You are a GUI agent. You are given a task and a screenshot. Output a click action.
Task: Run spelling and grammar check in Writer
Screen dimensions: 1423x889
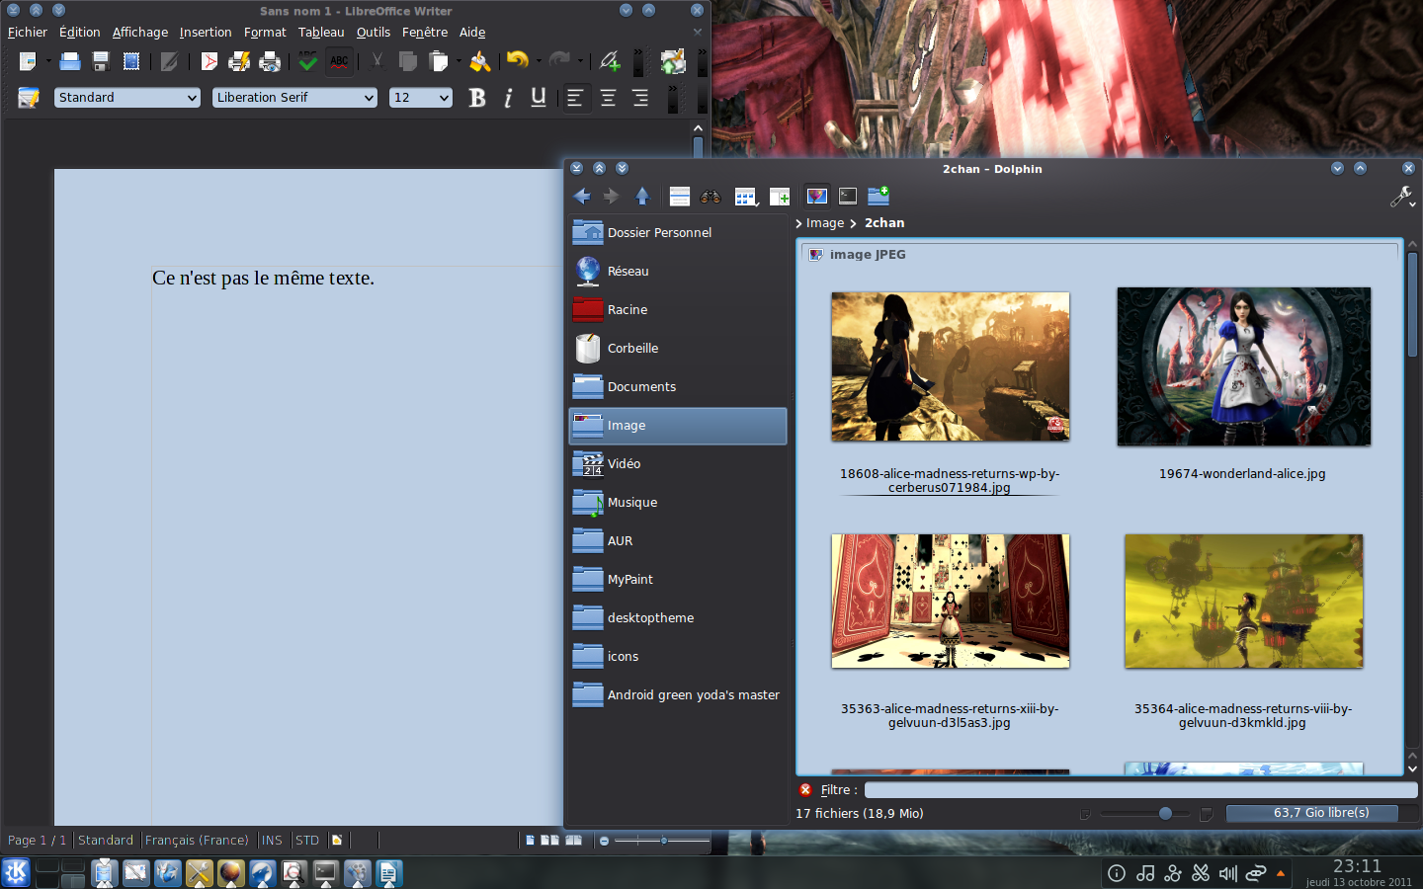pyautogui.click(x=308, y=61)
